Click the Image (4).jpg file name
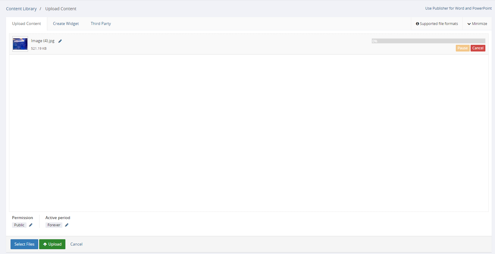This screenshot has width=495, height=254. 43,41
